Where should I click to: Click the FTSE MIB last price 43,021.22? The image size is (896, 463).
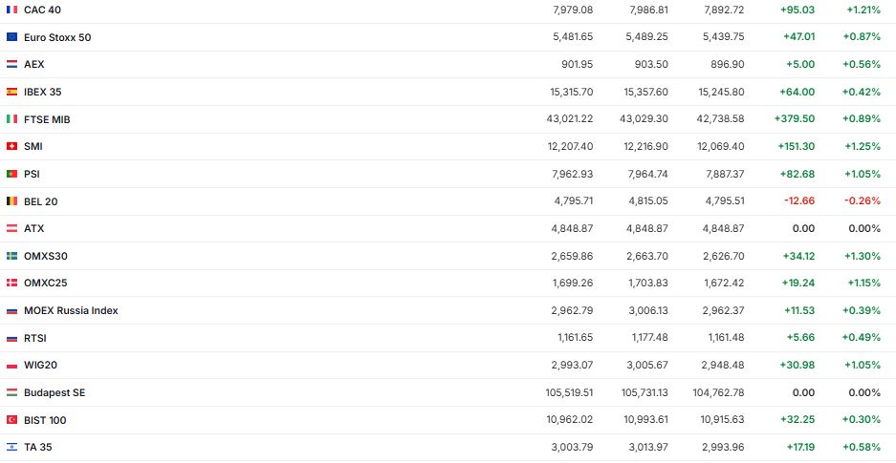566,119
